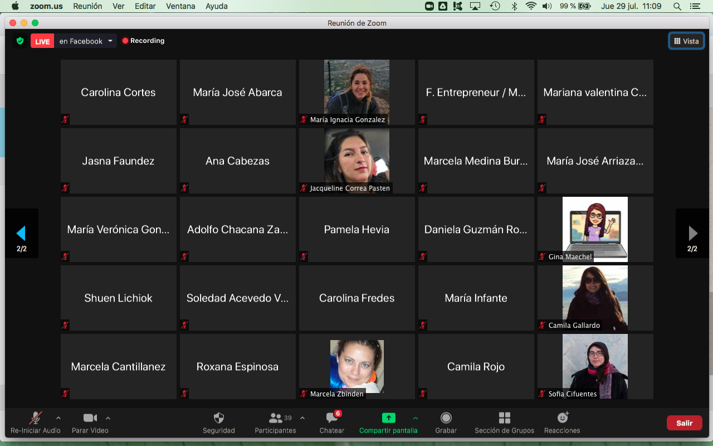This screenshot has width=713, height=446.
Task: Click the Grabar record icon
Action: coord(446,418)
